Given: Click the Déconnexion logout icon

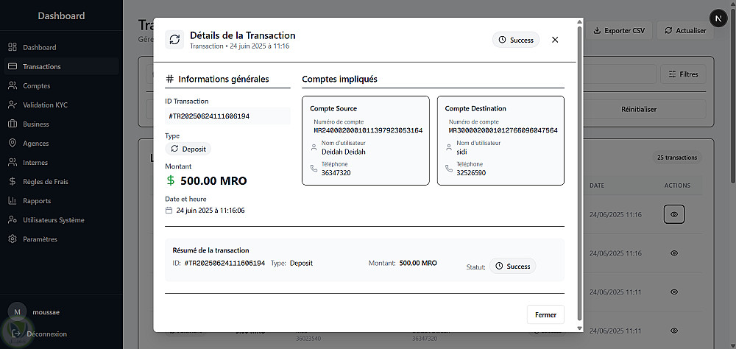Looking at the screenshot, I should tap(16, 334).
